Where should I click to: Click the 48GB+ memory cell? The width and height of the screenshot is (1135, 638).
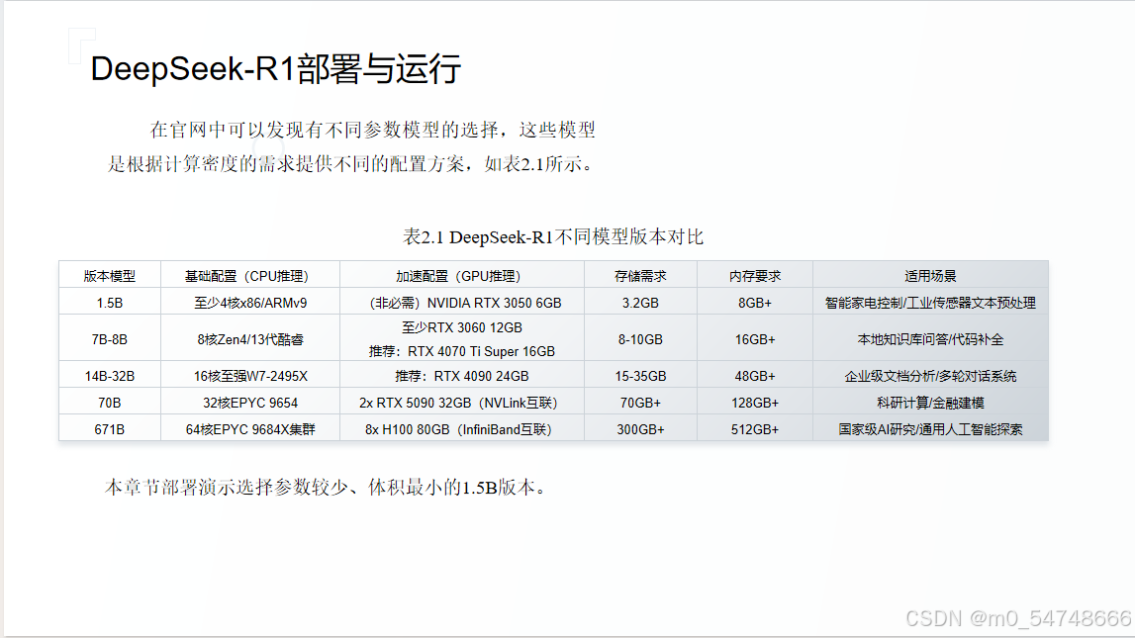tap(755, 376)
